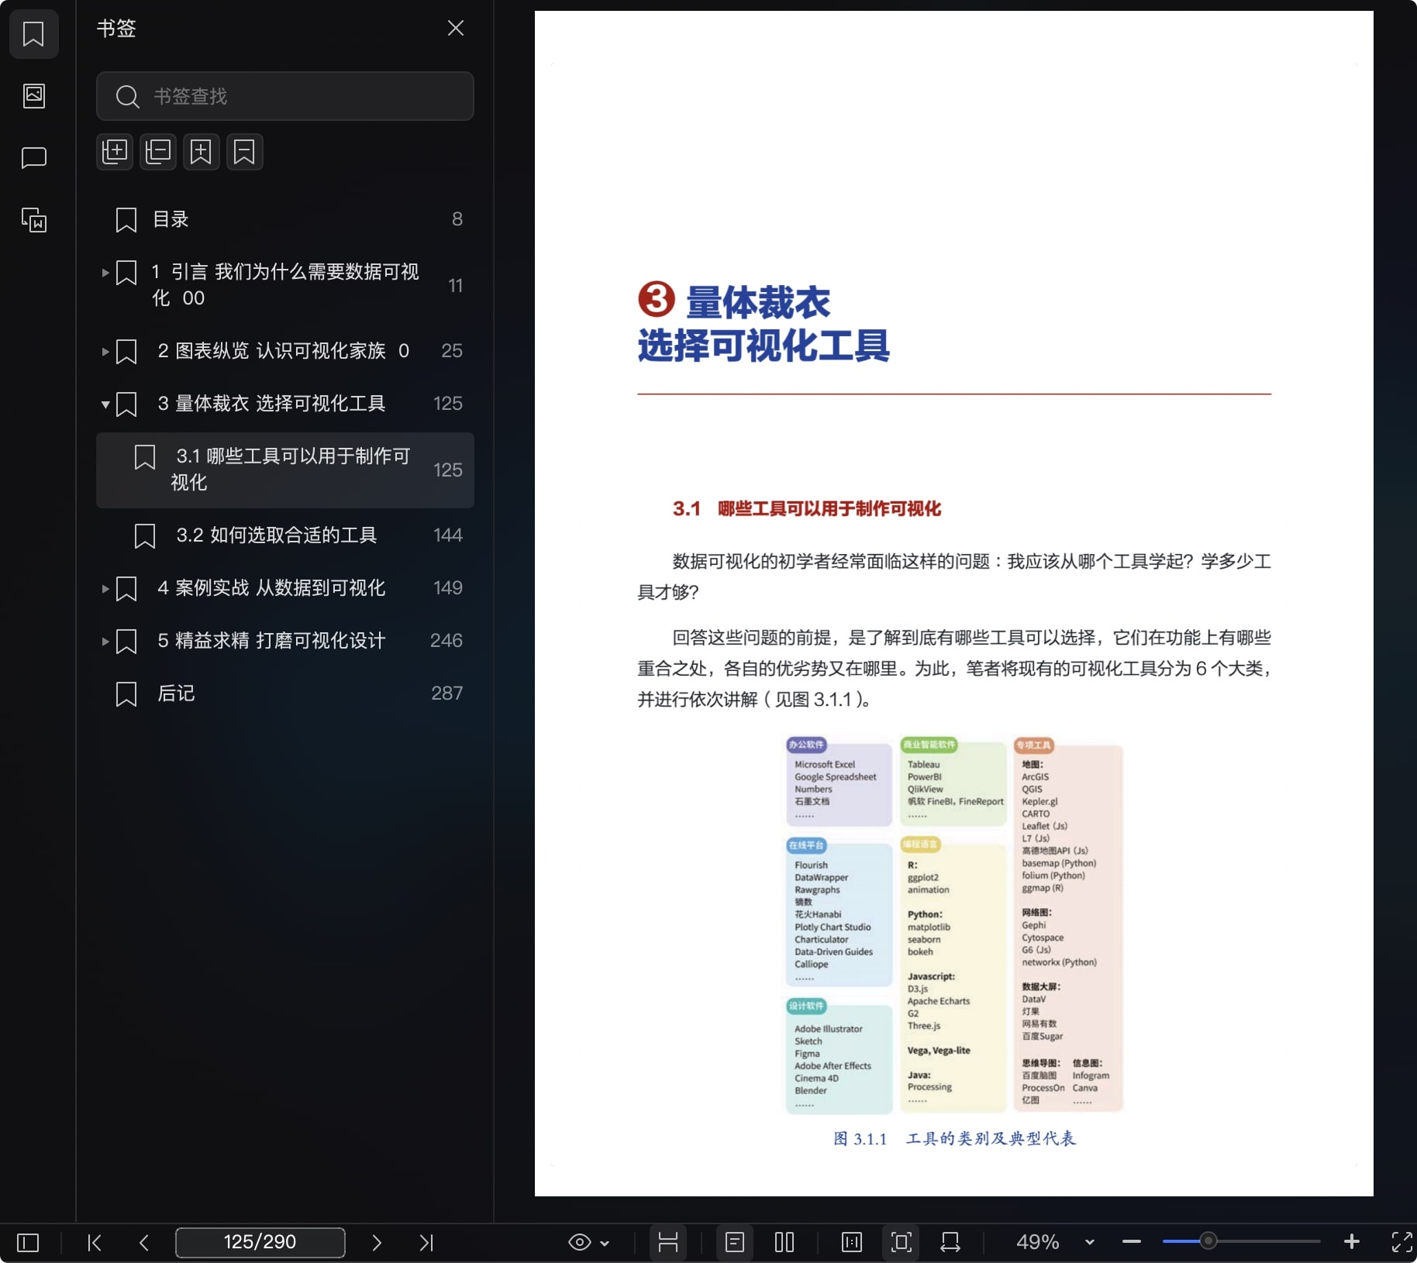Screen dimensions: 1417x1263
Task: Go to the first page
Action: (95, 1243)
